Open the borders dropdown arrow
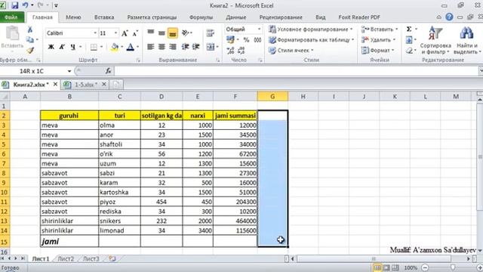The image size is (483, 272). coord(101,47)
